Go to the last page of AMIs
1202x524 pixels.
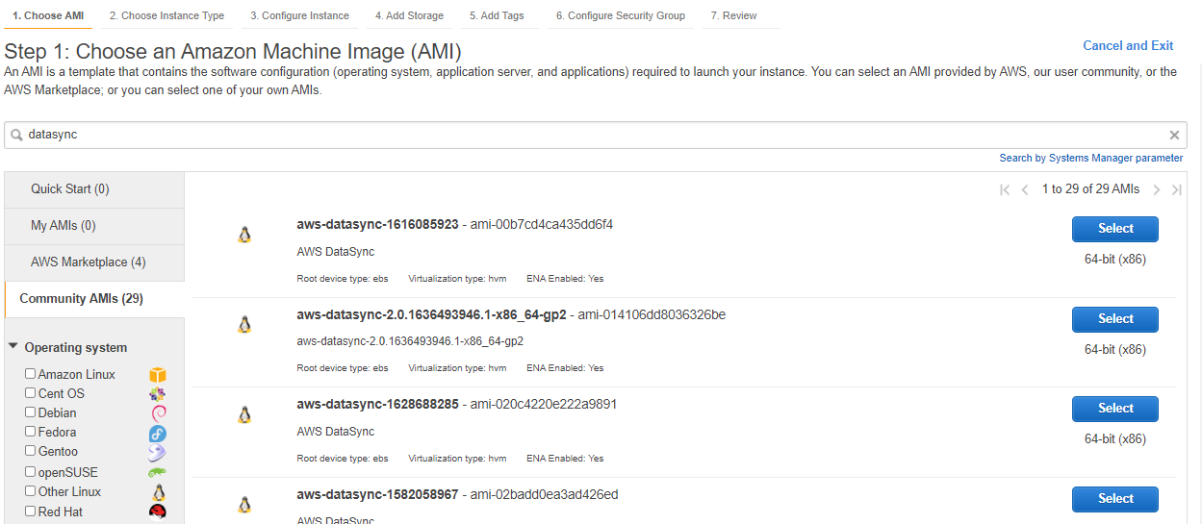click(x=1176, y=190)
